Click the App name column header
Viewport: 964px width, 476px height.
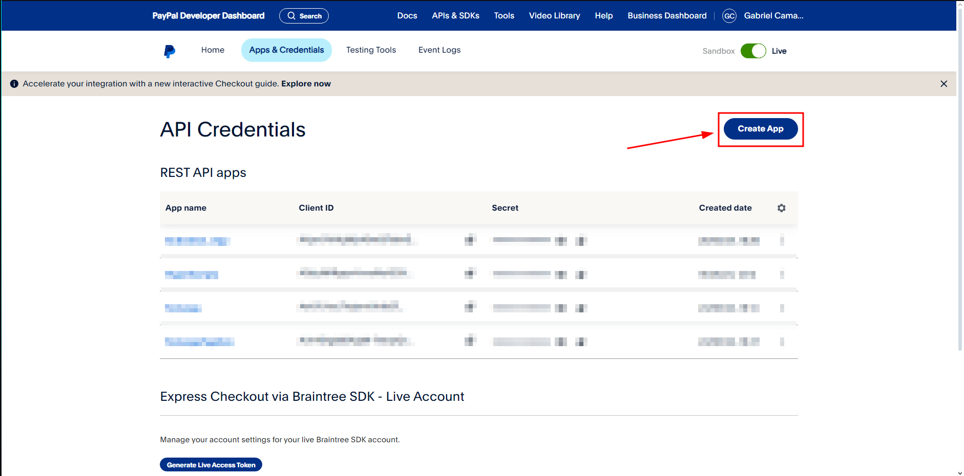[x=186, y=208]
